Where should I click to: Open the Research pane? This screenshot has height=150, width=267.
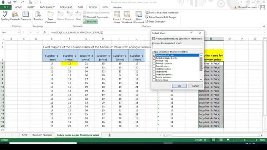click(15, 16)
